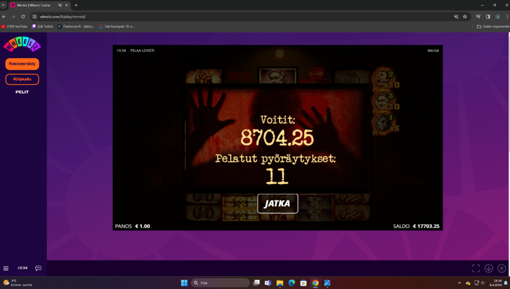Viewport: 510px width, 289px height.
Task: Click the address bar URL field
Action: point(244,17)
